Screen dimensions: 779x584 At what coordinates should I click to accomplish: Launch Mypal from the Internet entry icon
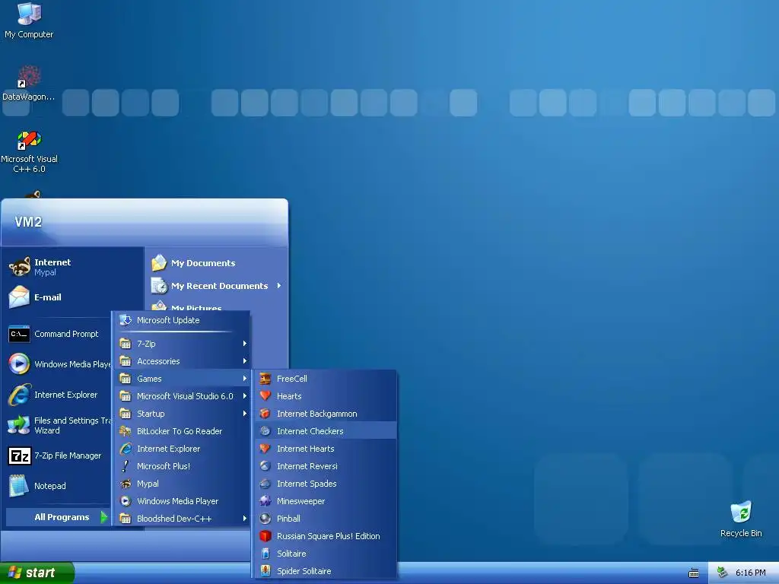coord(19,267)
